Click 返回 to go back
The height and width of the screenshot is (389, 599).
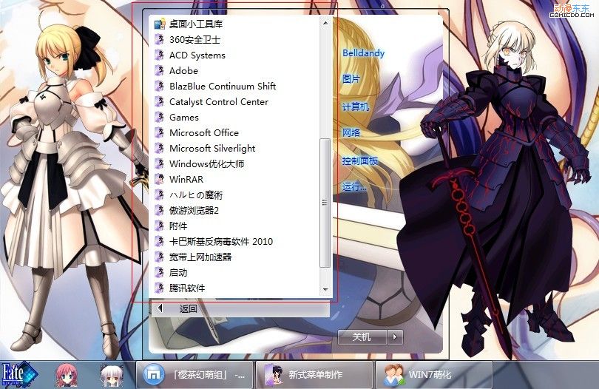[240, 308]
